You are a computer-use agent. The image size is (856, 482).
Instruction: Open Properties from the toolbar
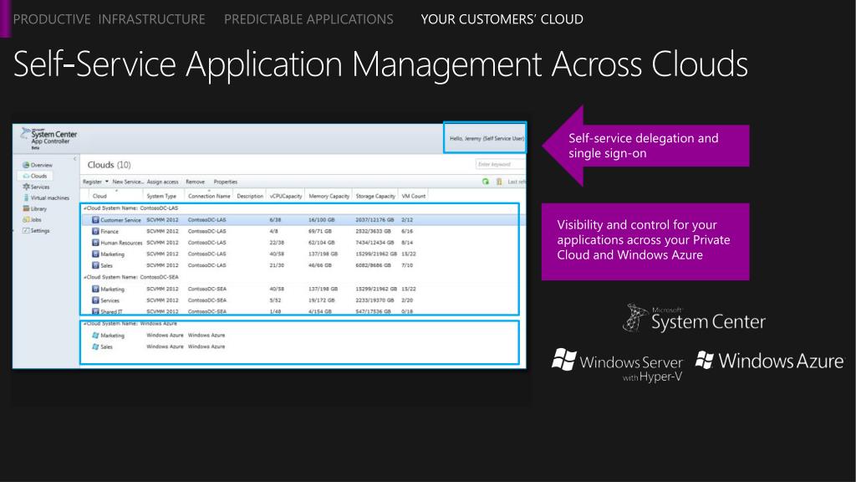click(x=226, y=182)
